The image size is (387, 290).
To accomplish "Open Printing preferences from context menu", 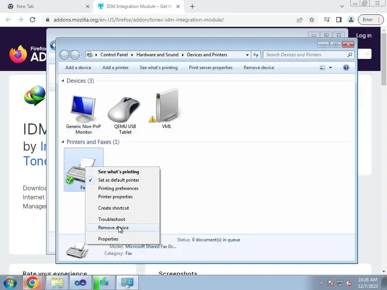I will tap(122, 188).
